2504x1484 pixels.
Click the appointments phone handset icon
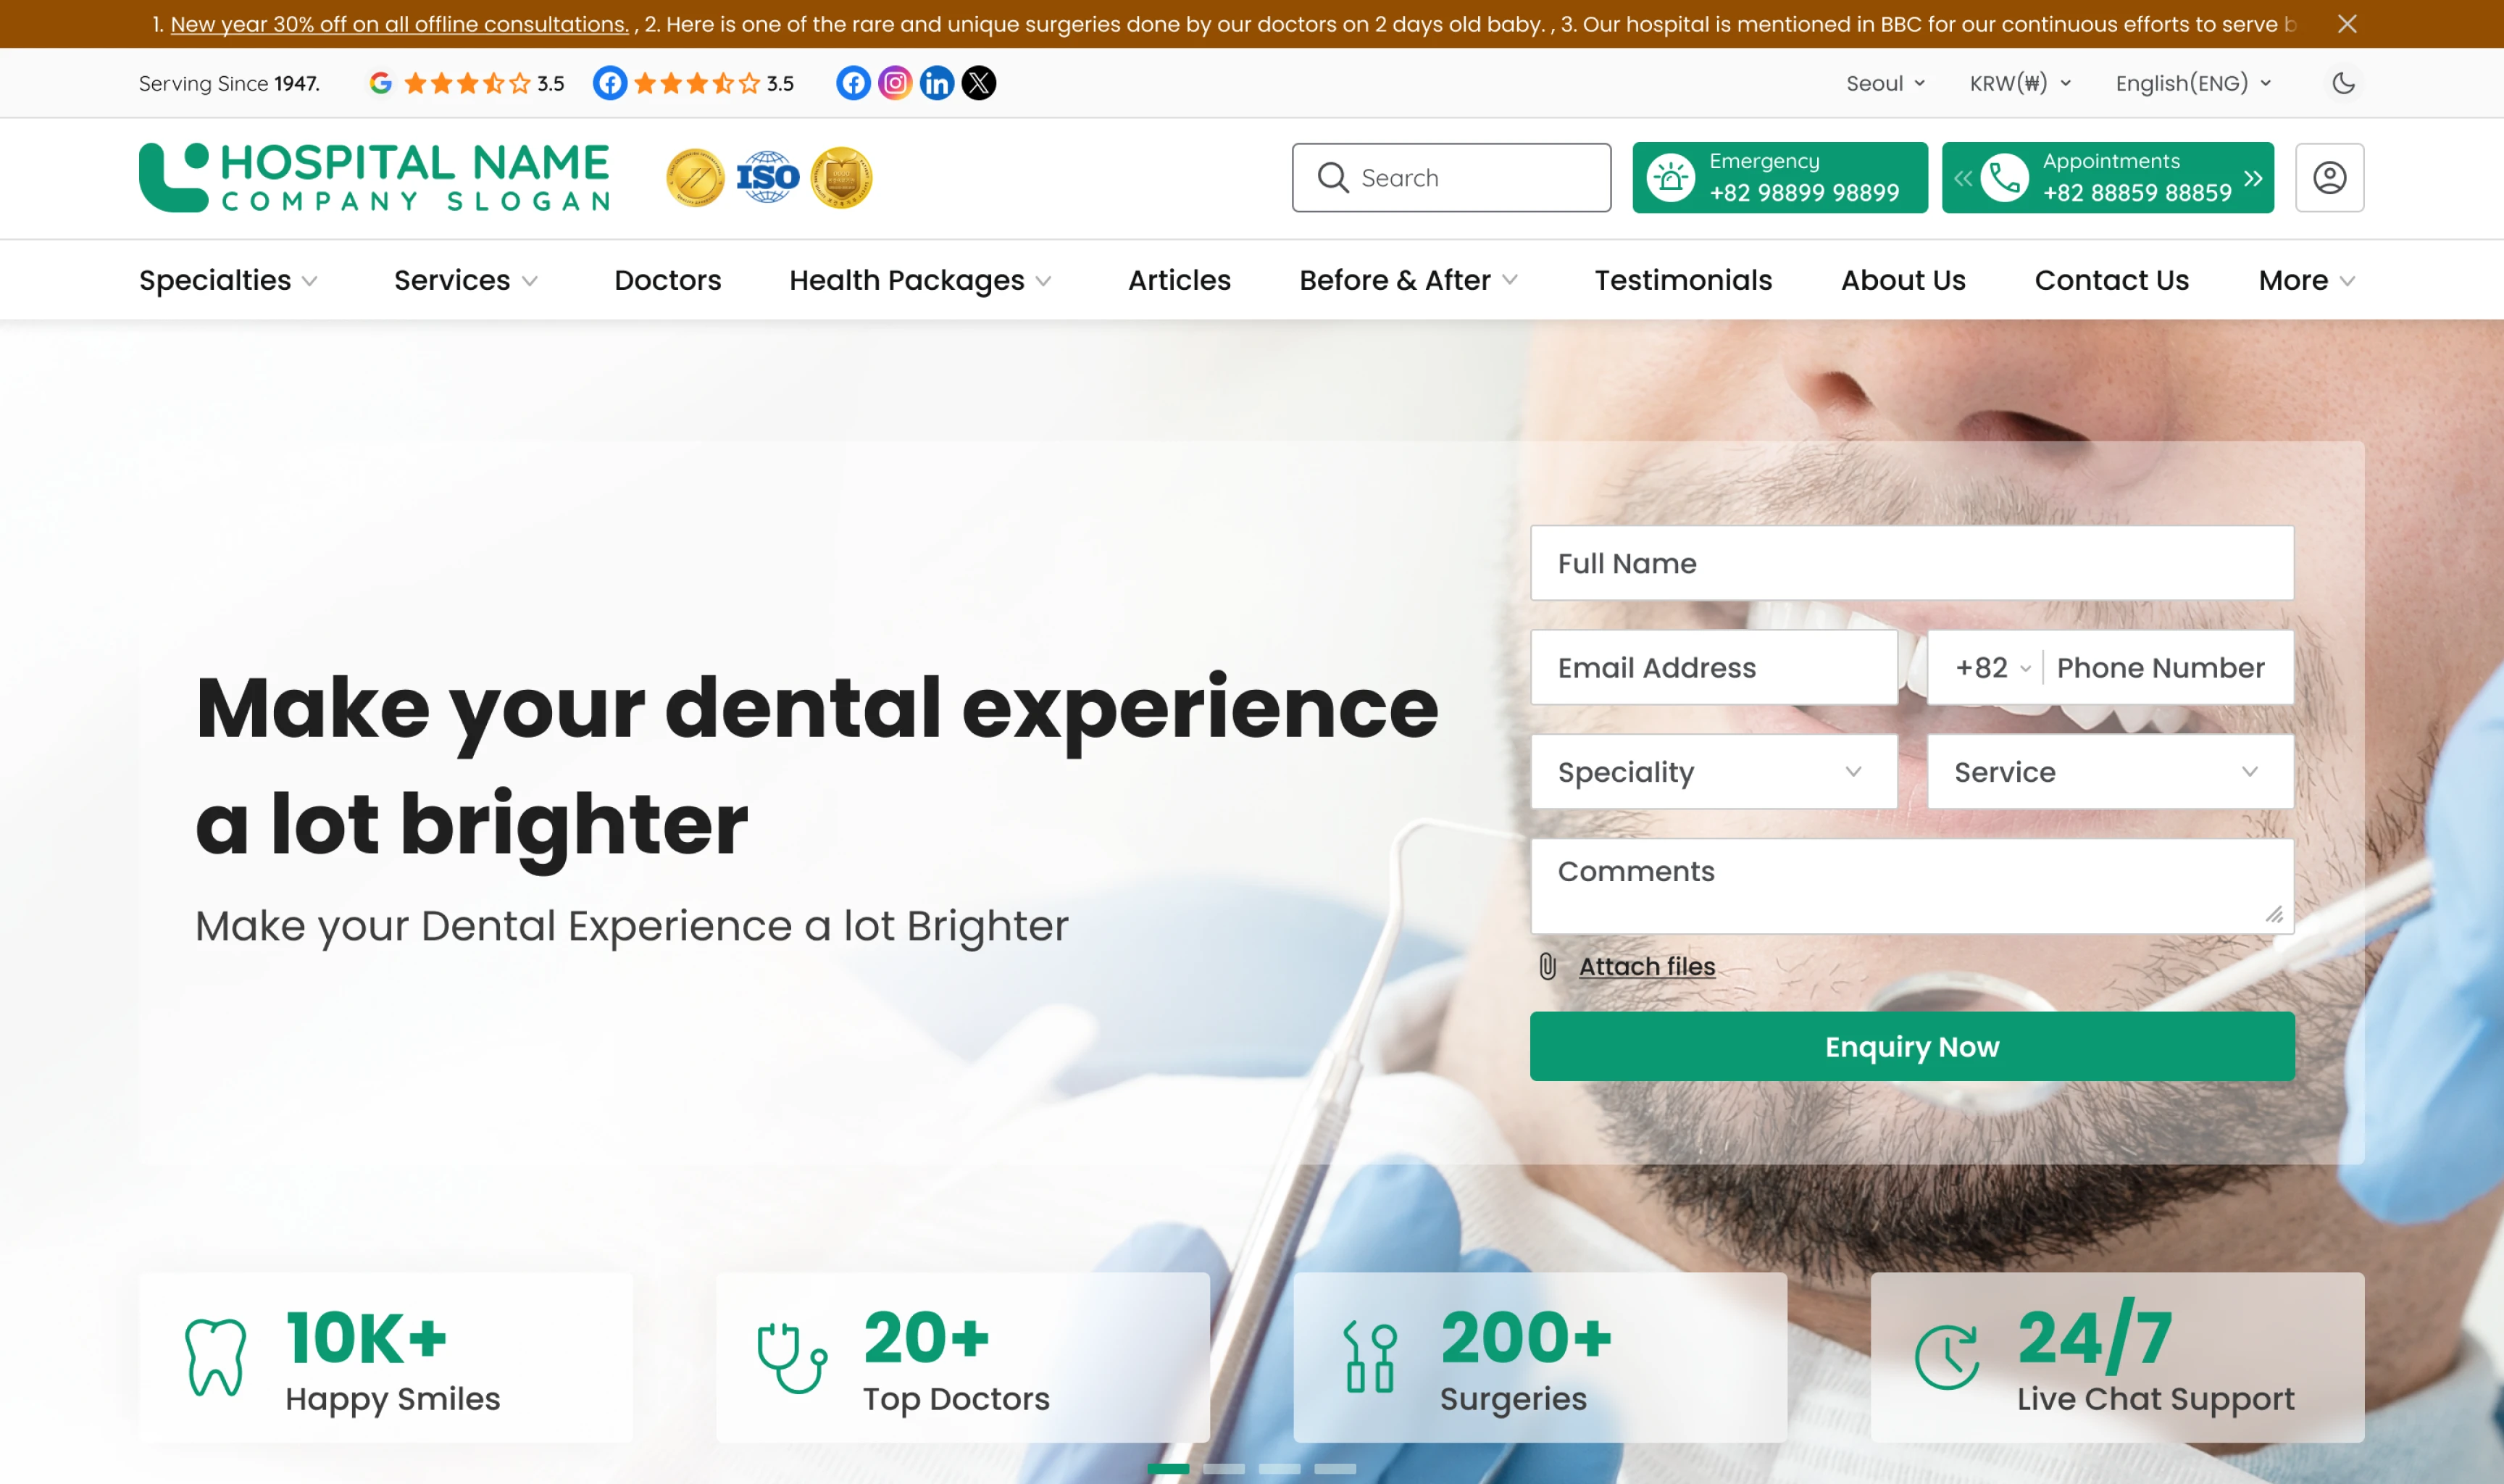pos(2006,177)
